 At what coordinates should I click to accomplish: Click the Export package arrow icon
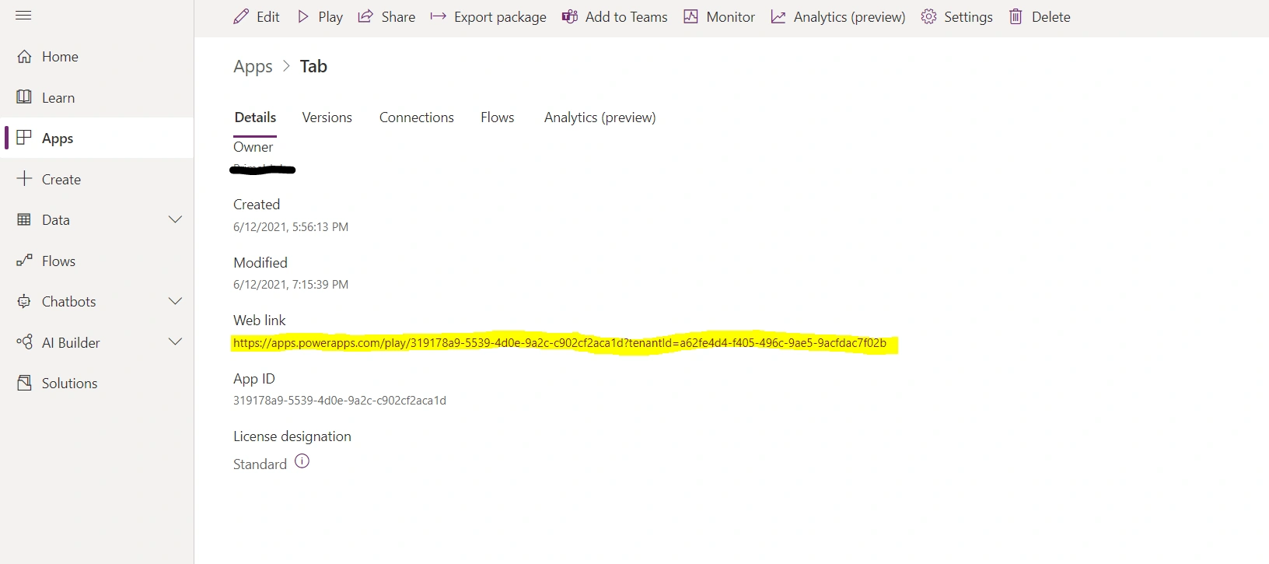[439, 16]
